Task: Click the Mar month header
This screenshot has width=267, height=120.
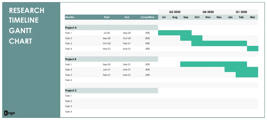Action: (252, 17)
